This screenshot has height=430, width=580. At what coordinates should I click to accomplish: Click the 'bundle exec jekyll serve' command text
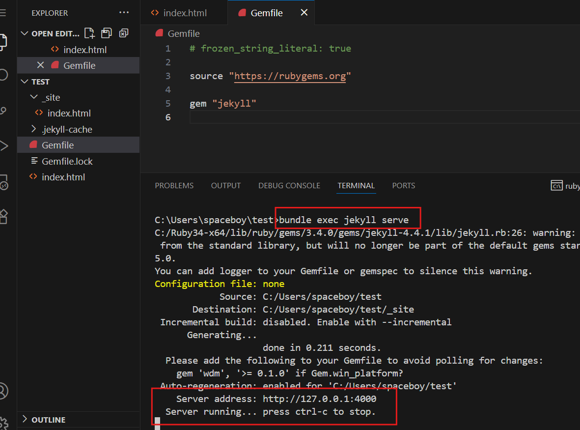[344, 220]
